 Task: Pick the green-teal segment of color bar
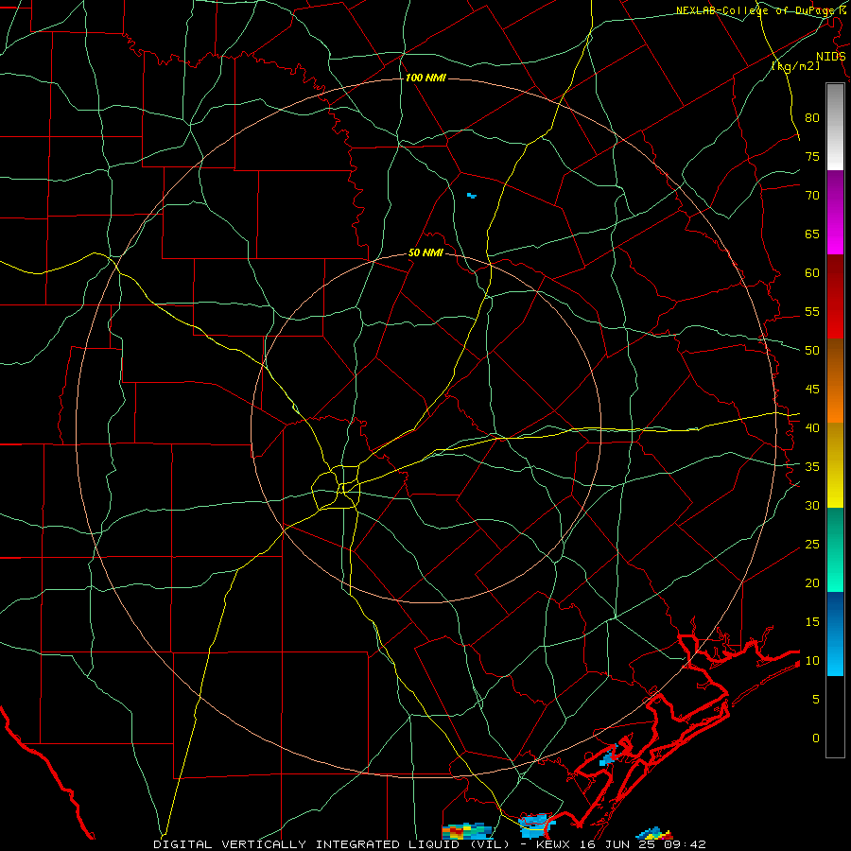click(835, 549)
